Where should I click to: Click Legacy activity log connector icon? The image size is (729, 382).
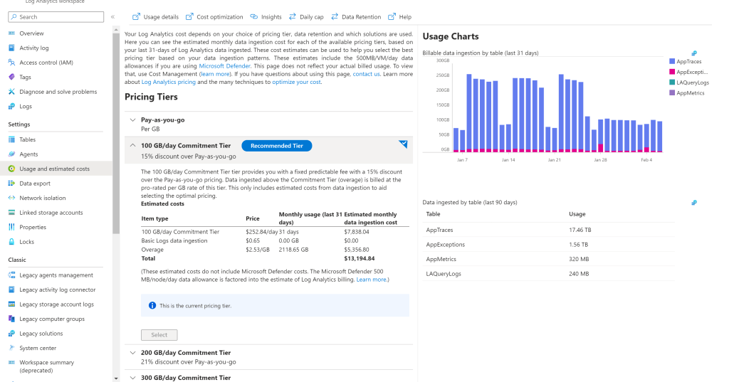[11, 290]
